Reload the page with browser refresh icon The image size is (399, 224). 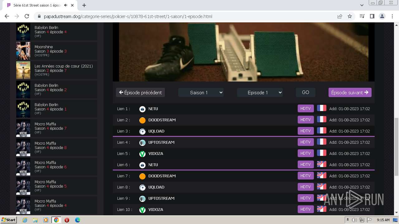[x=27, y=16]
